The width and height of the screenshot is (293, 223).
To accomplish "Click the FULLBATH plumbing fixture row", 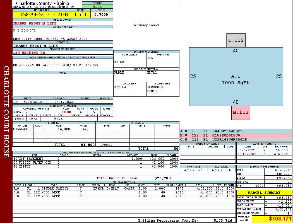I will click(x=54, y=129).
